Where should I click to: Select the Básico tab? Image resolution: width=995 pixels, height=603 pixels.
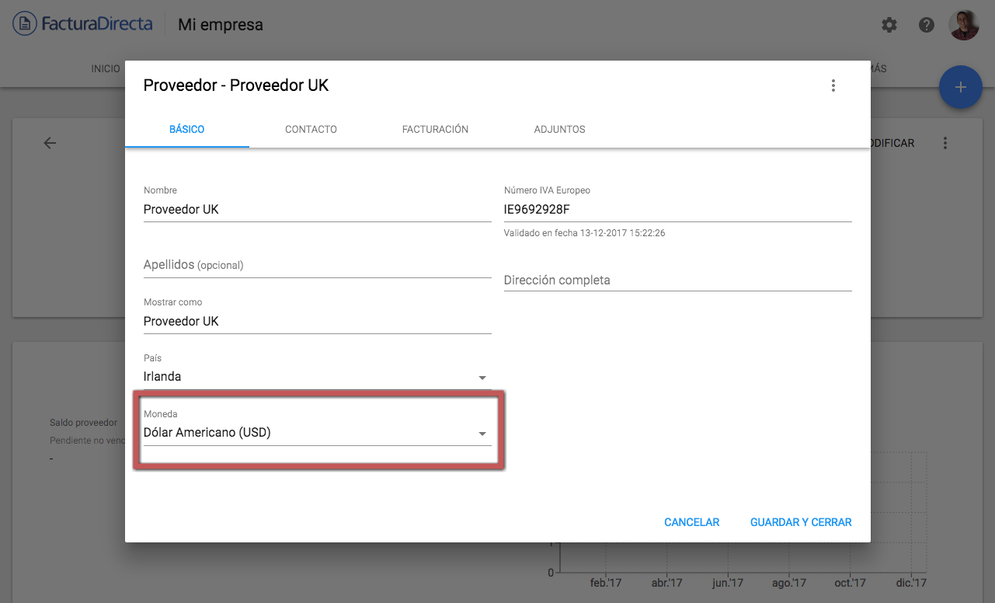point(186,129)
